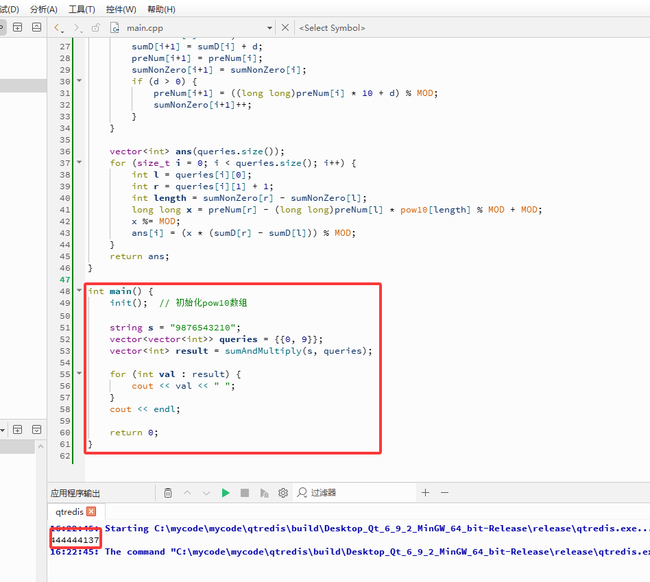Click the lower sidebar split icon
This screenshot has width=650, height=582.
coord(17,429)
